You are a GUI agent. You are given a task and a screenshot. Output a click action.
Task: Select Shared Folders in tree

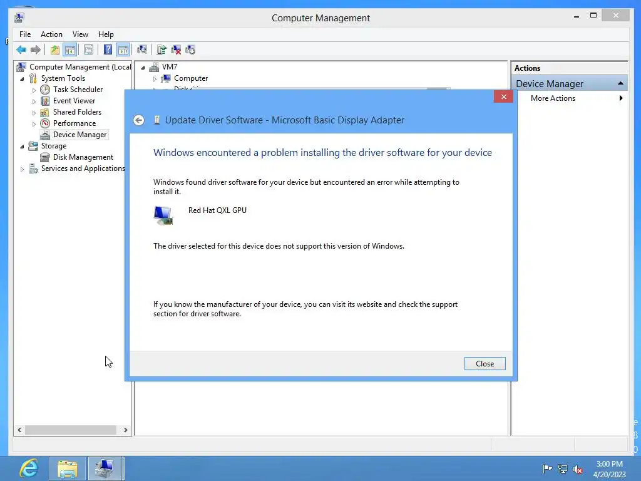77,112
